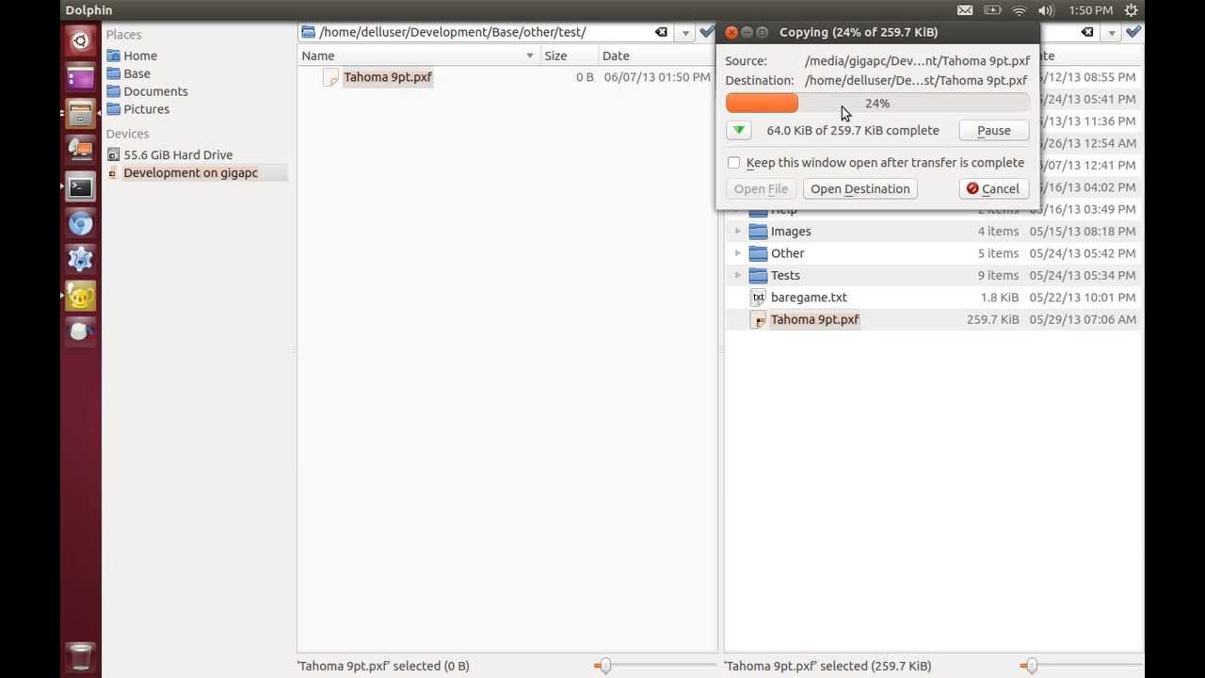Viewport: 1205px width, 678px height.
Task: Sort the left pane by the Size column
Action: 570,56
